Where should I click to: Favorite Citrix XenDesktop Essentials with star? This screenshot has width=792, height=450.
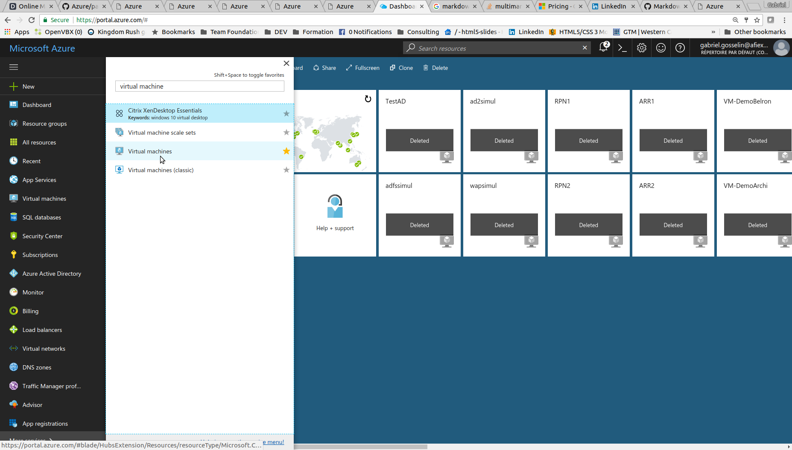pyautogui.click(x=286, y=114)
